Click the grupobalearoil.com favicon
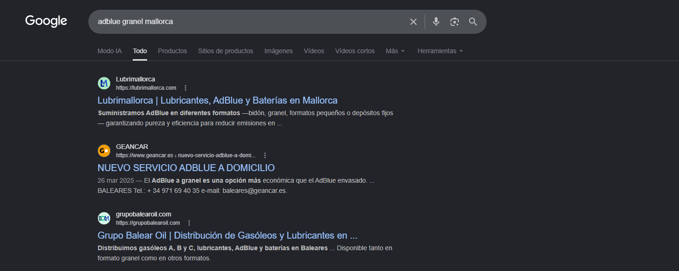 point(104,218)
